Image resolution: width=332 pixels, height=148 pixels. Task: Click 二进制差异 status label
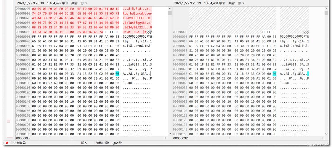click(x=18, y=143)
